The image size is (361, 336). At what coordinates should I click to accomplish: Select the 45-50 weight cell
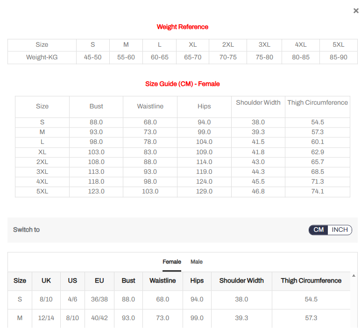(x=92, y=57)
